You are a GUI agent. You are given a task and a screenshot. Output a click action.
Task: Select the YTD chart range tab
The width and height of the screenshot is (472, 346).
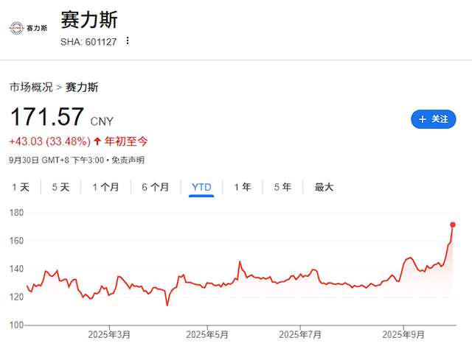(201, 187)
